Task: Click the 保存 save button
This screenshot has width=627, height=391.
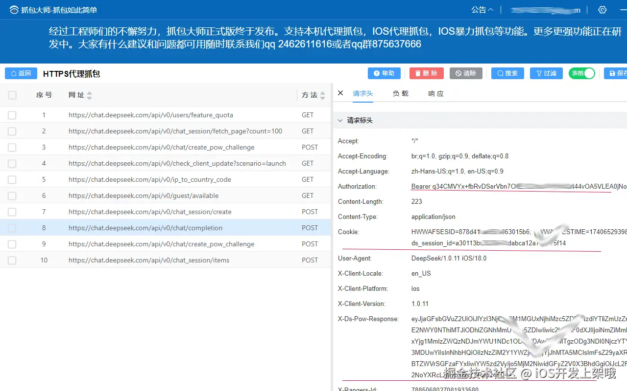Action: [x=616, y=73]
